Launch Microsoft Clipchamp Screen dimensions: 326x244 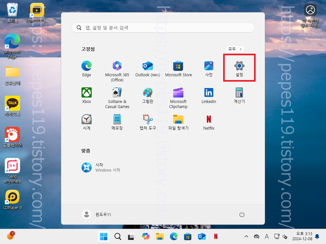click(178, 98)
